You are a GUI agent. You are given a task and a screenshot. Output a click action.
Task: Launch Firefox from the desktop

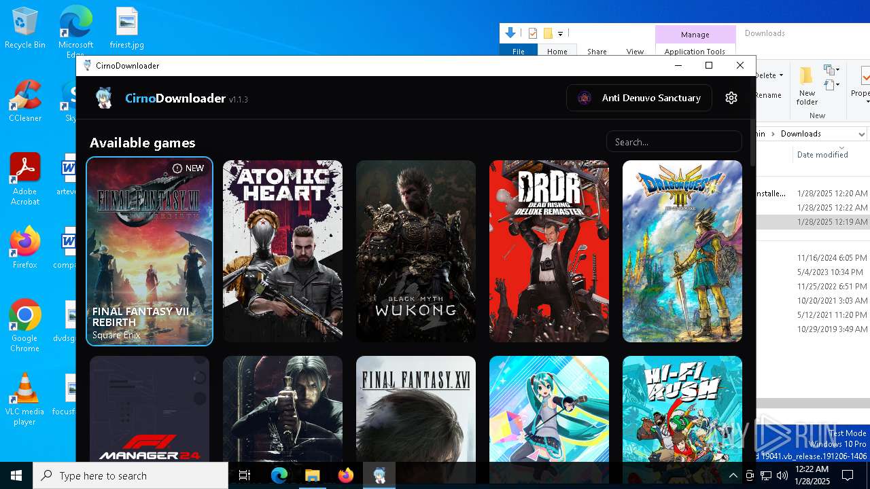point(25,248)
